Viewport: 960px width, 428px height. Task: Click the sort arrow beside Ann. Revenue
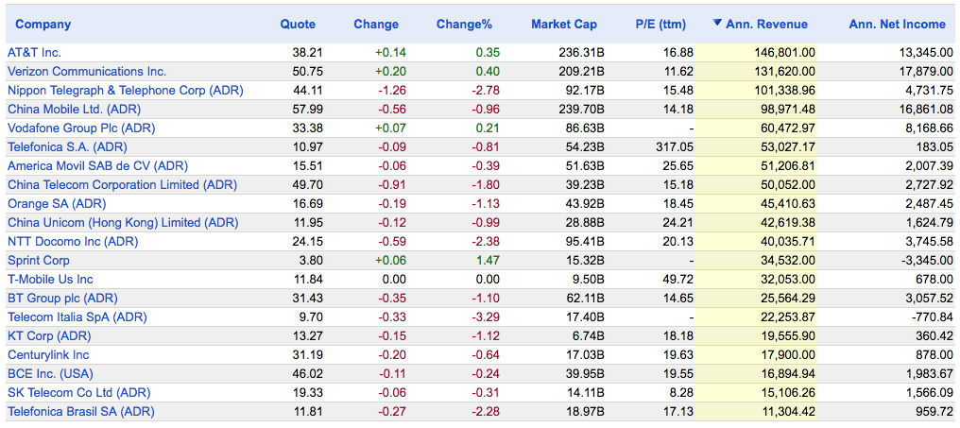pyautogui.click(x=717, y=24)
